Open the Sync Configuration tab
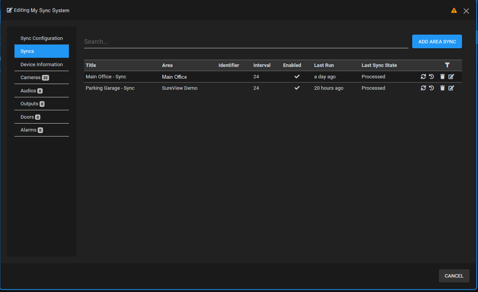The image size is (478, 292). click(x=41, y=38)
